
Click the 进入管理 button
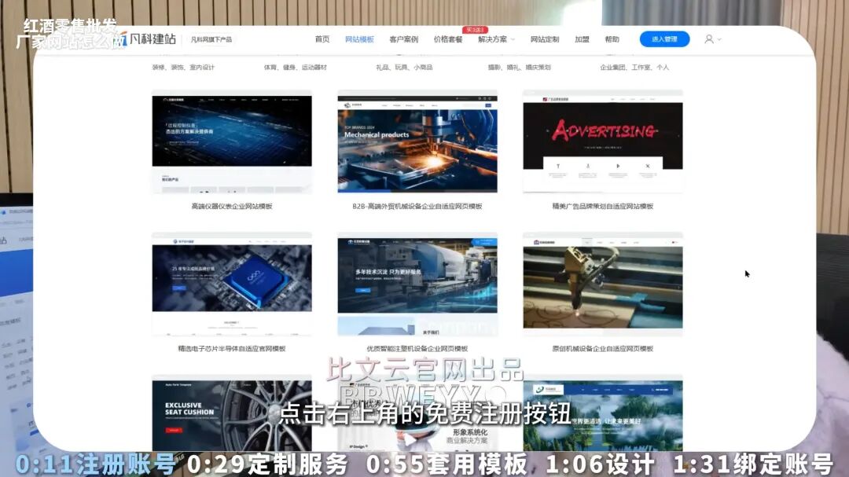click(664, 39)
